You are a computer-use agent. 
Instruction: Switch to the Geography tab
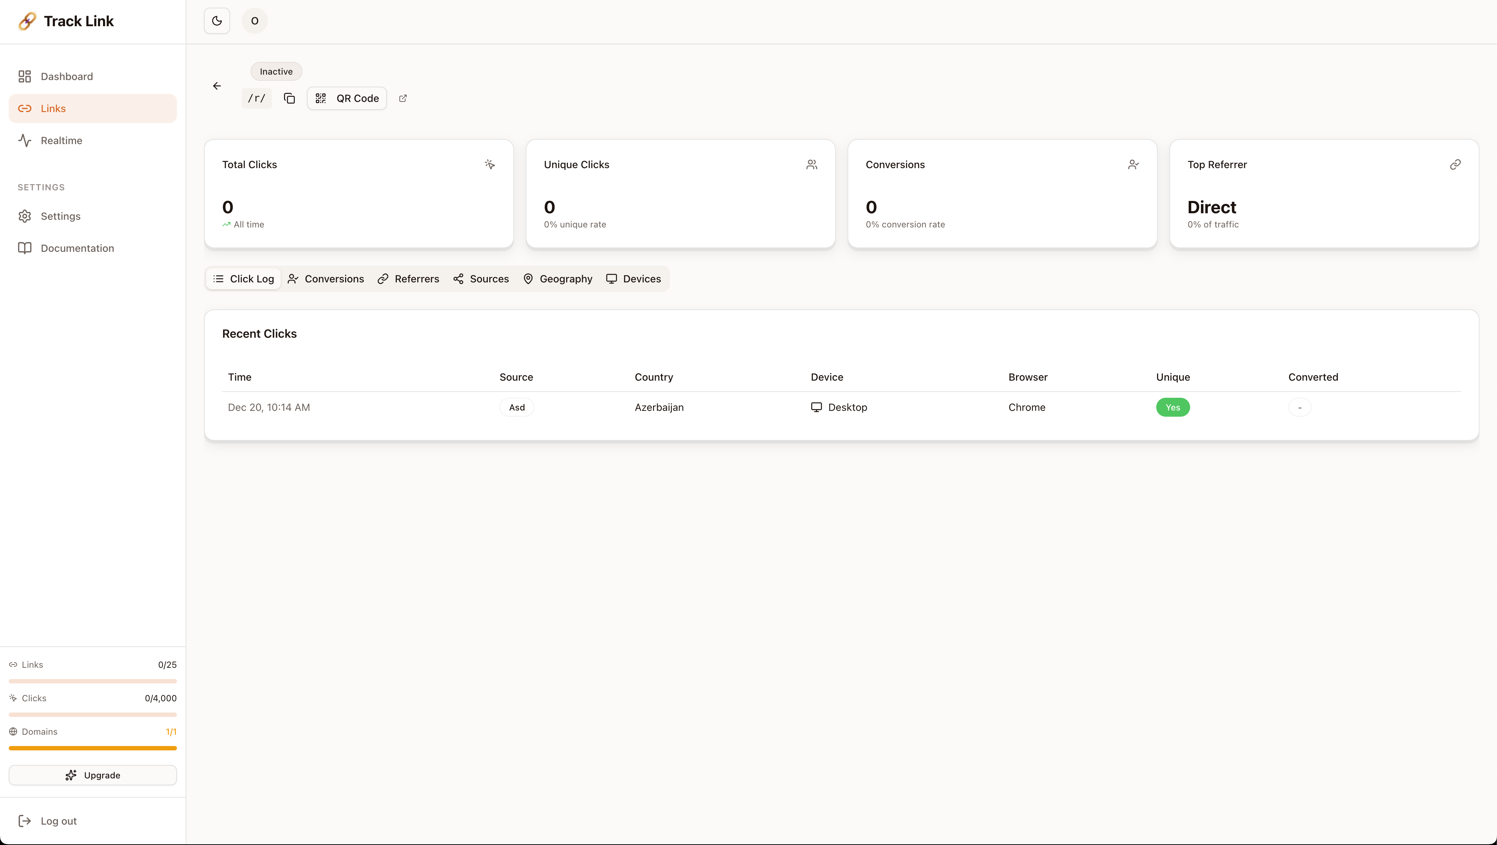click(x=557, y=279)
